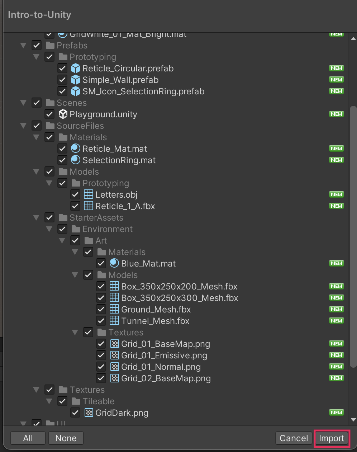Click the vertical scrollbar thumb
The width and height of the screenshot is (357, 452).
353,237
